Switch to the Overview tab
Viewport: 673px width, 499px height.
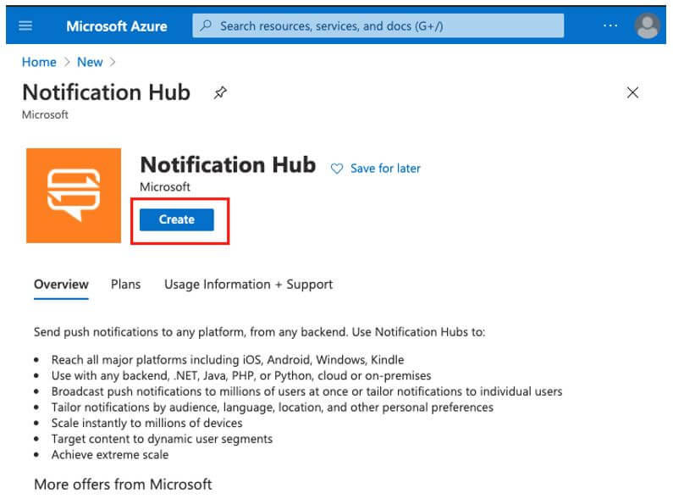(61, 285)
